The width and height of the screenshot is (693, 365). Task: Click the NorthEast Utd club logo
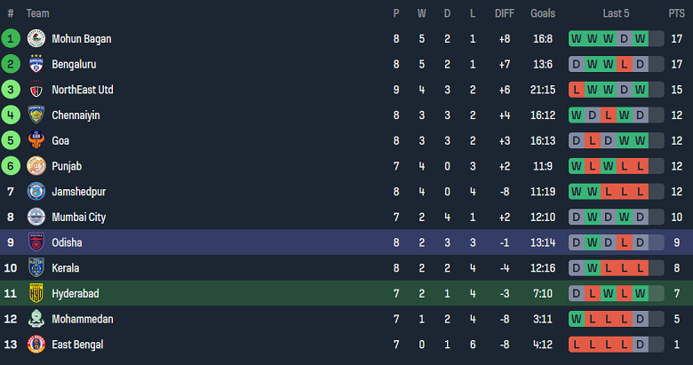[x=36, y=90]
